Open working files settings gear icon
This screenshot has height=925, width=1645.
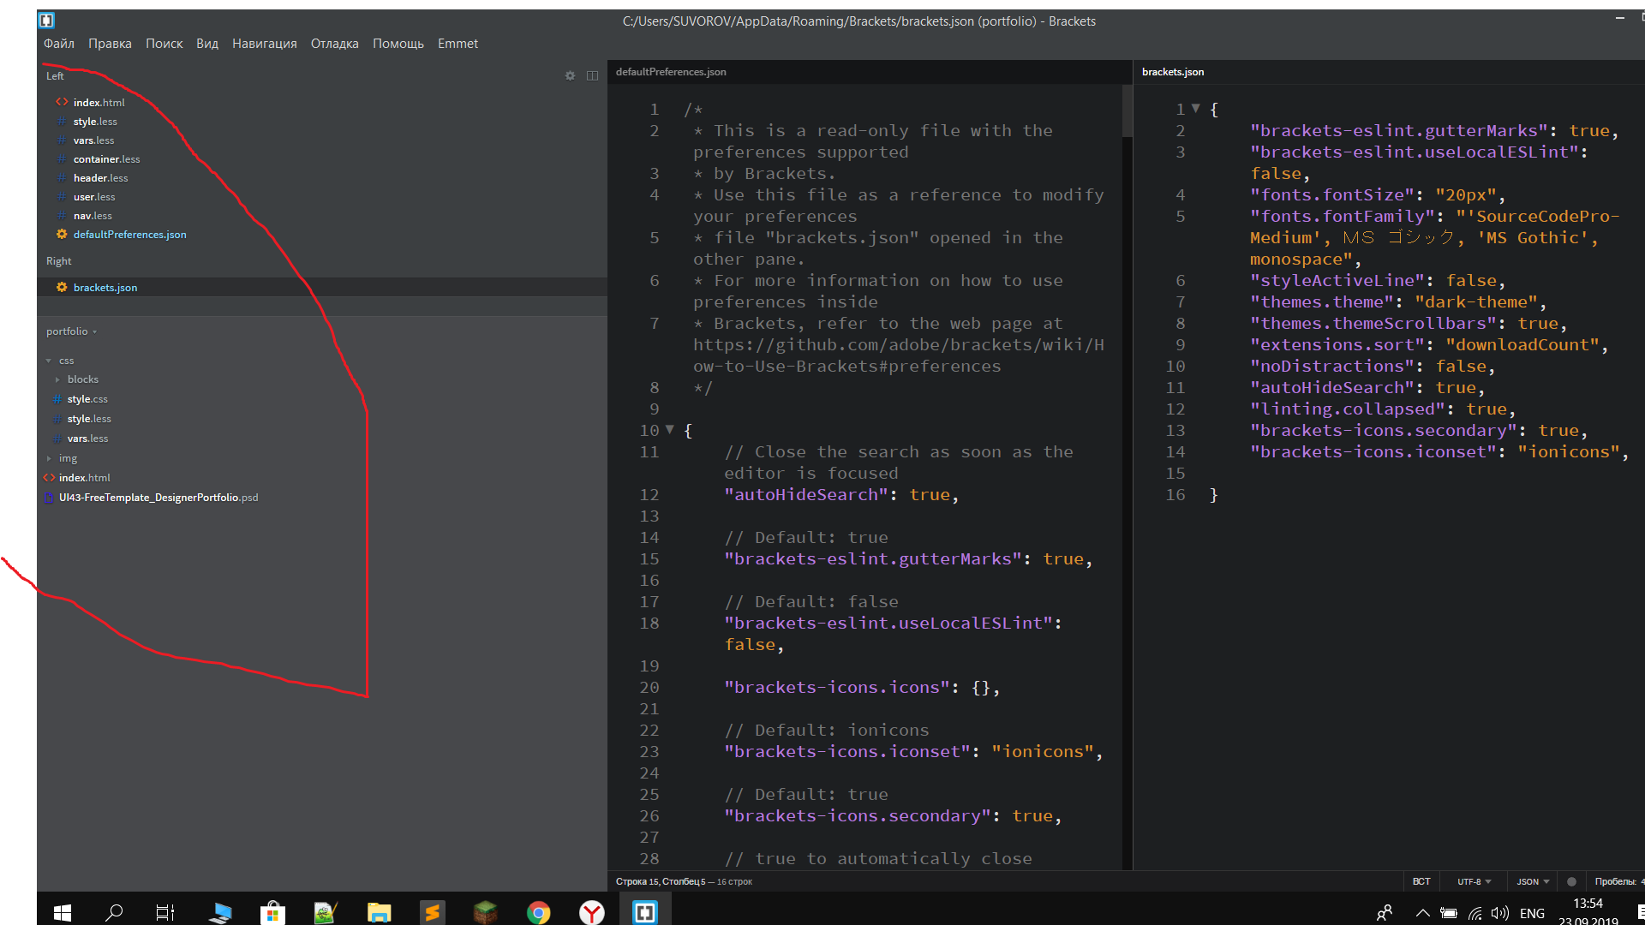point(570,76)
